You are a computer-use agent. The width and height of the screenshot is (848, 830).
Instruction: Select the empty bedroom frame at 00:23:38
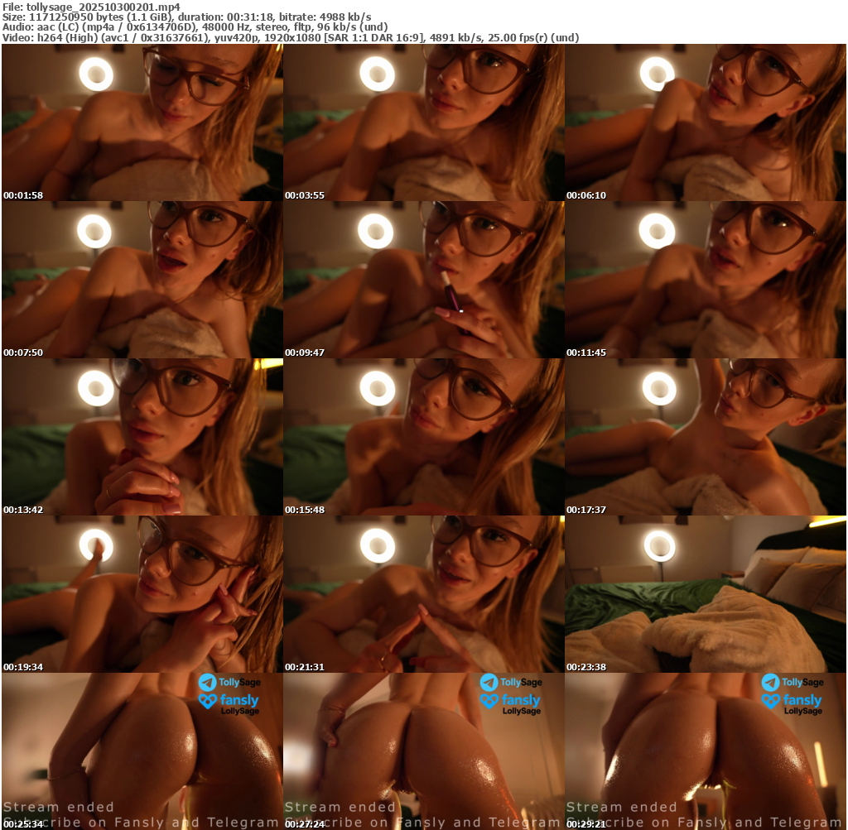click(706, 594)
